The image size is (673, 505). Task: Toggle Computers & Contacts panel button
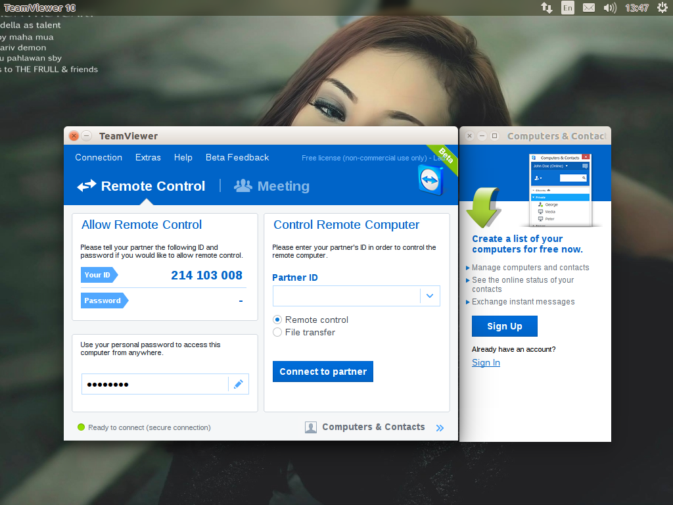(373, 427)
